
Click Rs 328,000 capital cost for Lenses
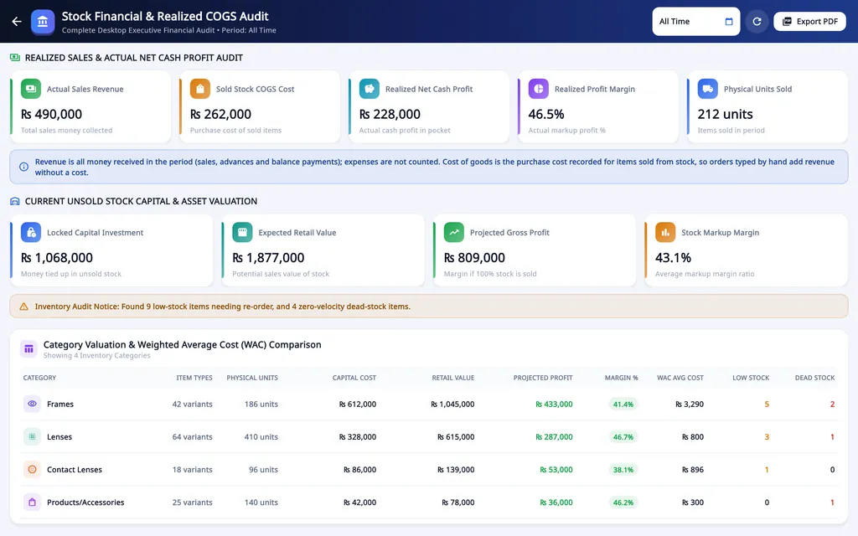357,437
